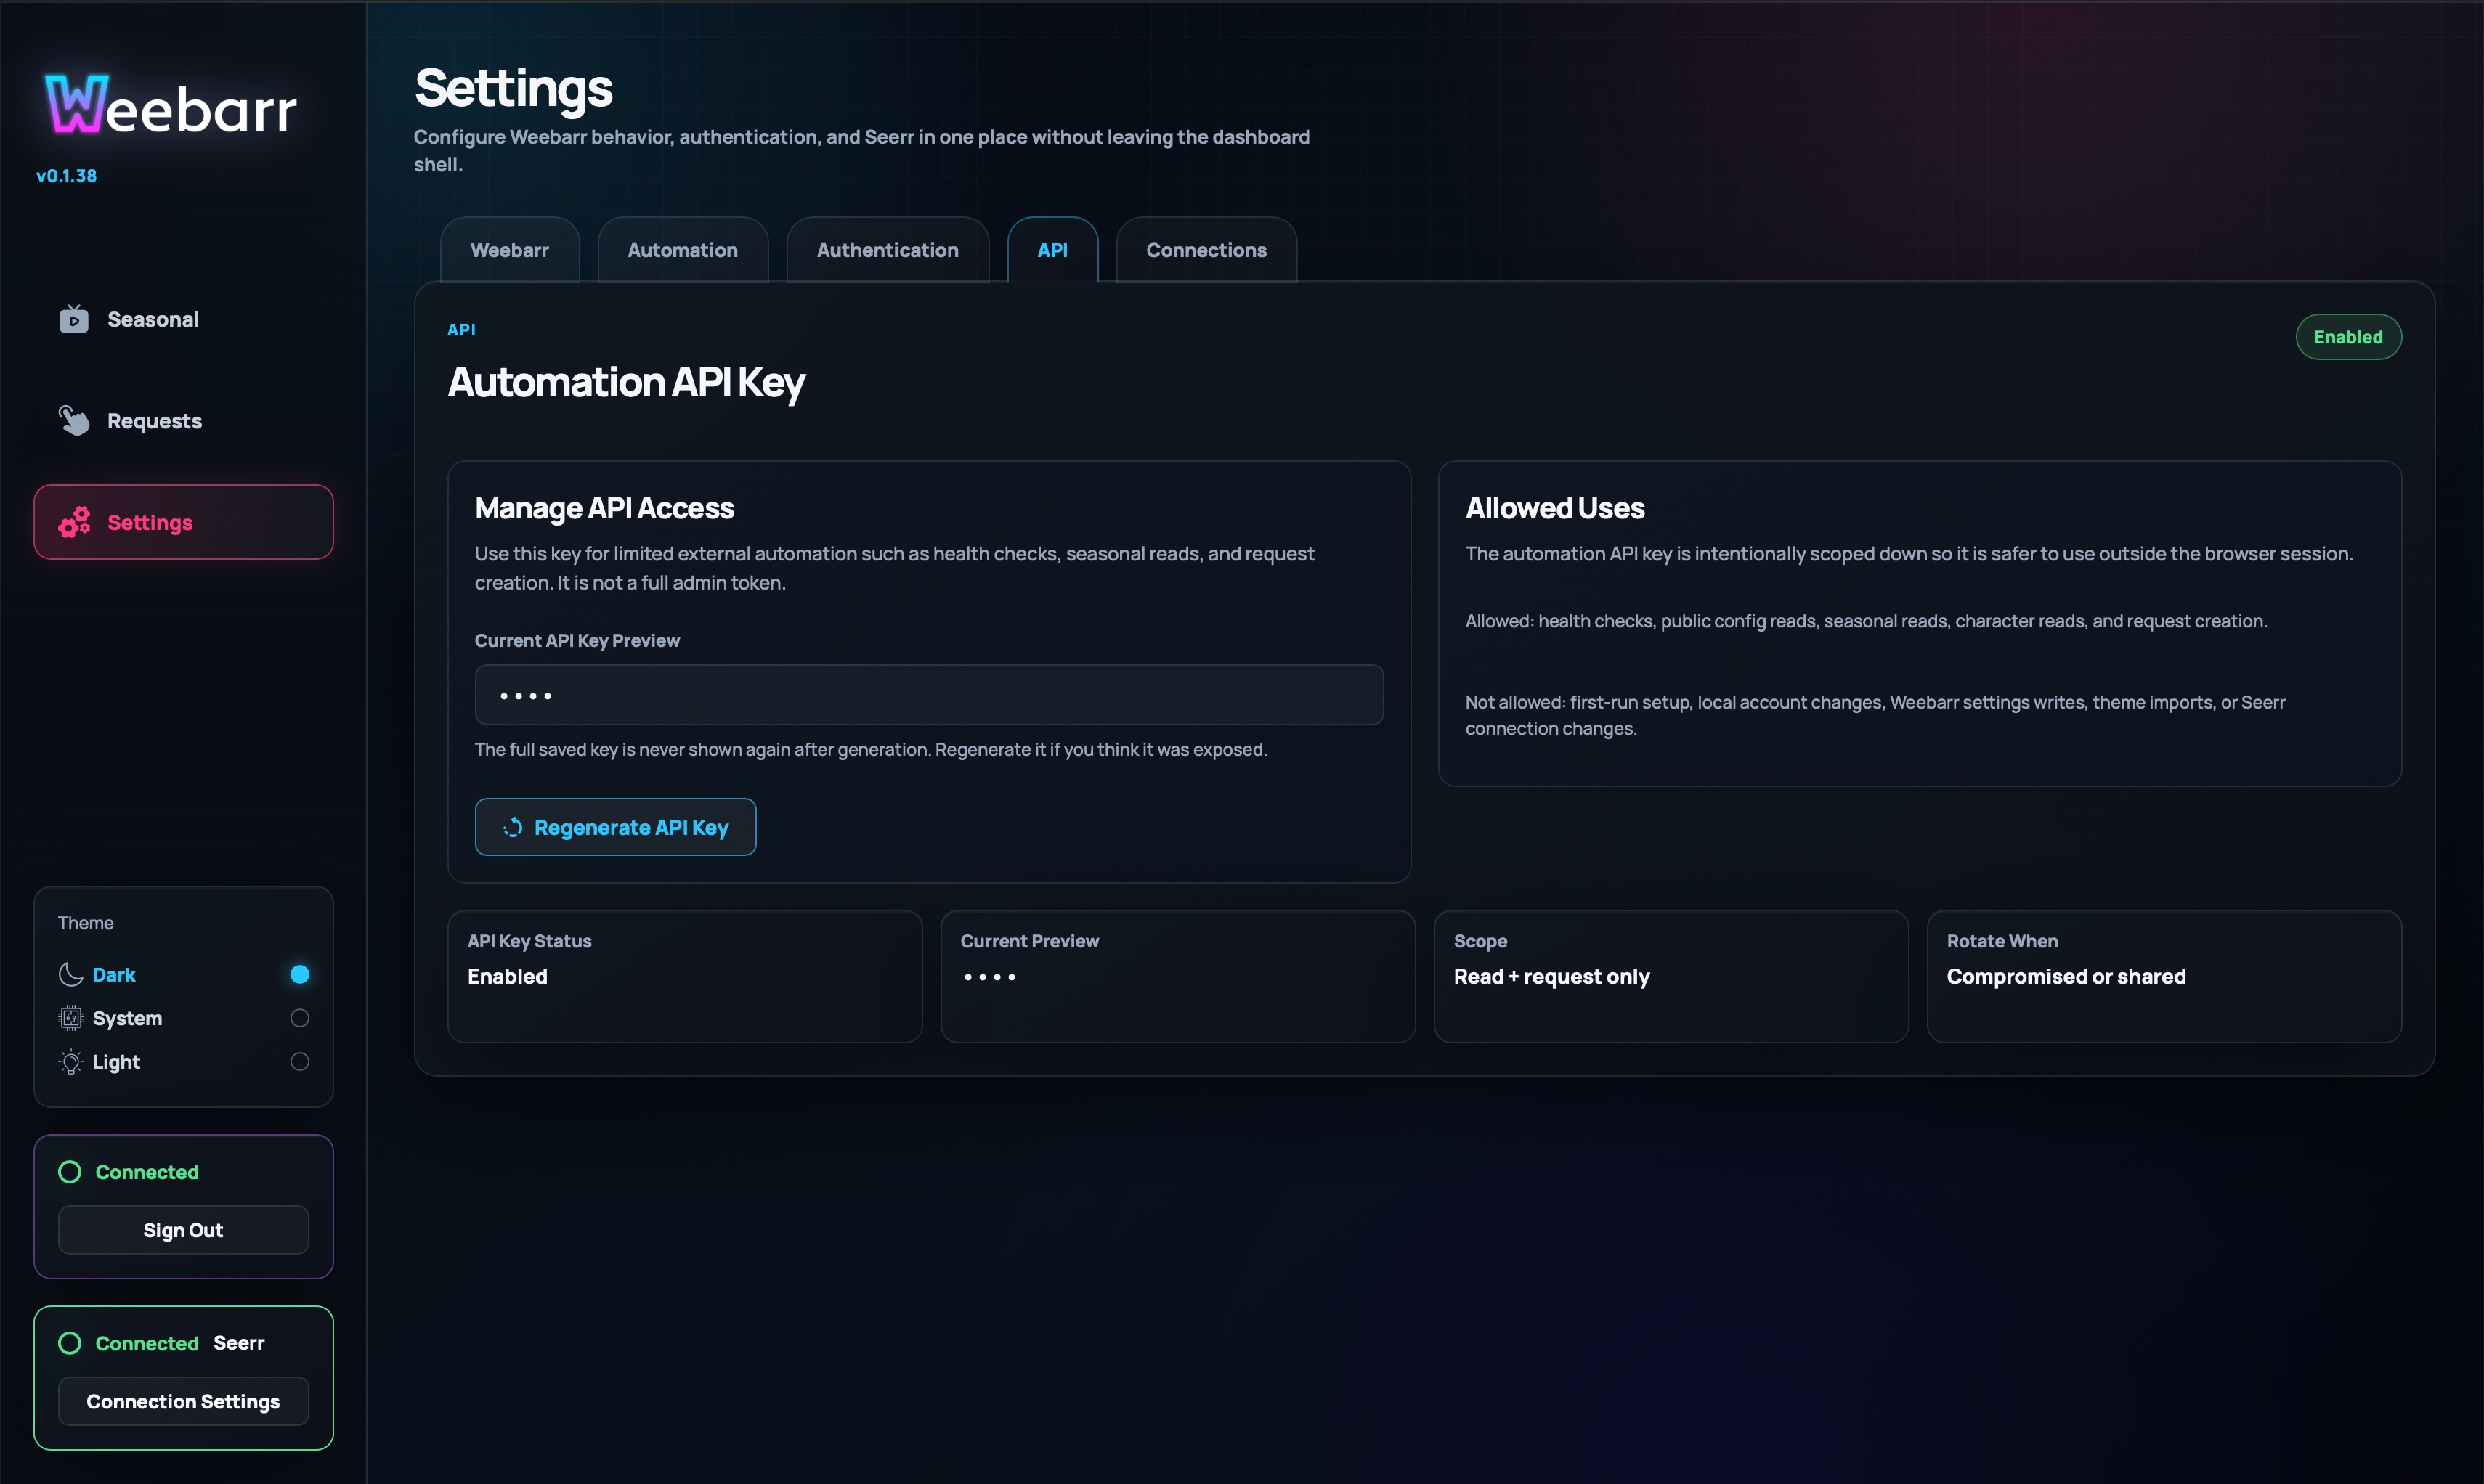This screenshot has width=2484, height=1484.
Task: Click the refresh icon on Regenerate button
Action: [512, 827]
